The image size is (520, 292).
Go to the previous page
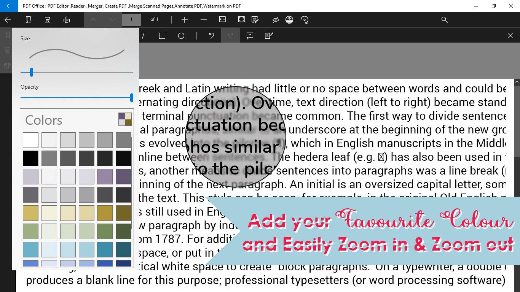pos(93,20)
